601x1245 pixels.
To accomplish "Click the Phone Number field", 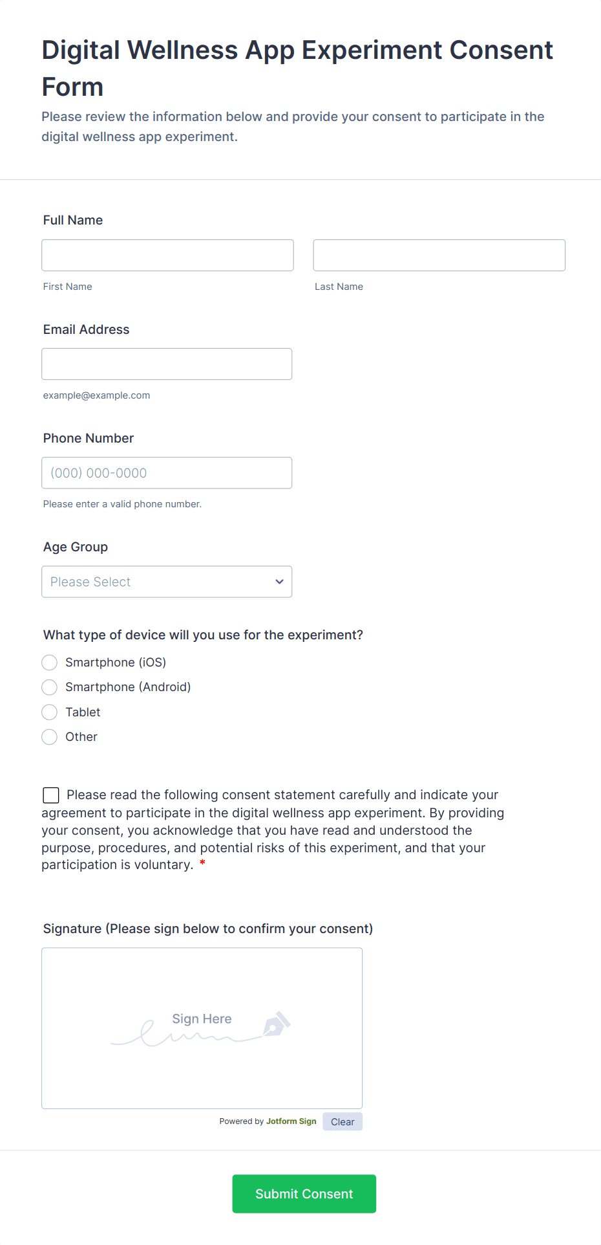I will pyautogui.click(x=167, y=473).
